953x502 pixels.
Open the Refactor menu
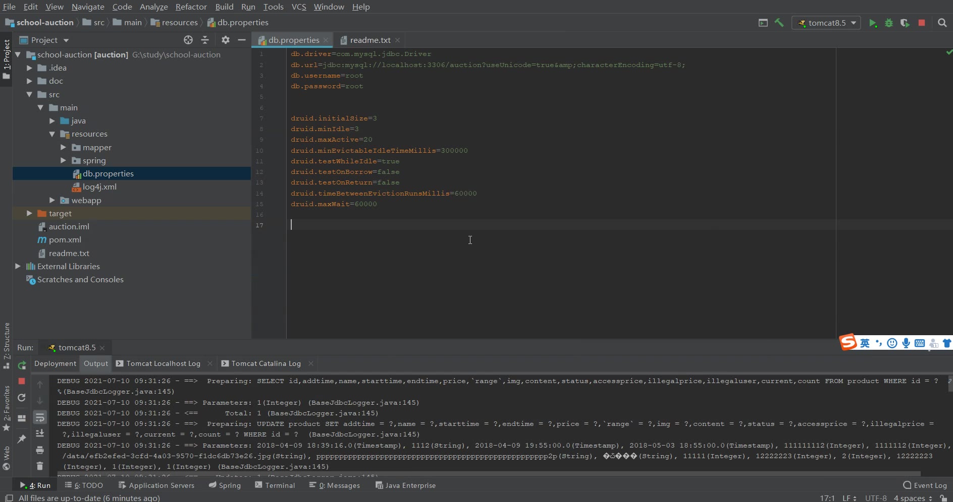(x=191, y=7)
